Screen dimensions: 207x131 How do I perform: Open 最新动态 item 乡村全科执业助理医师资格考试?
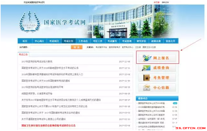[151, 127]
